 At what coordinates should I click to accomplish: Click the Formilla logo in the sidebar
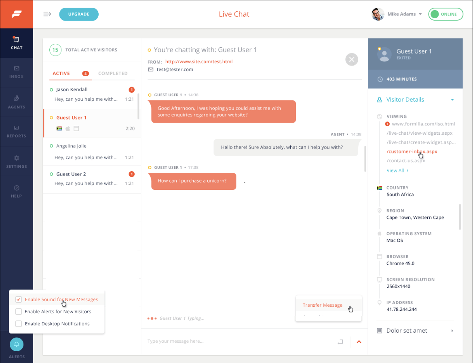click(17, 14)
